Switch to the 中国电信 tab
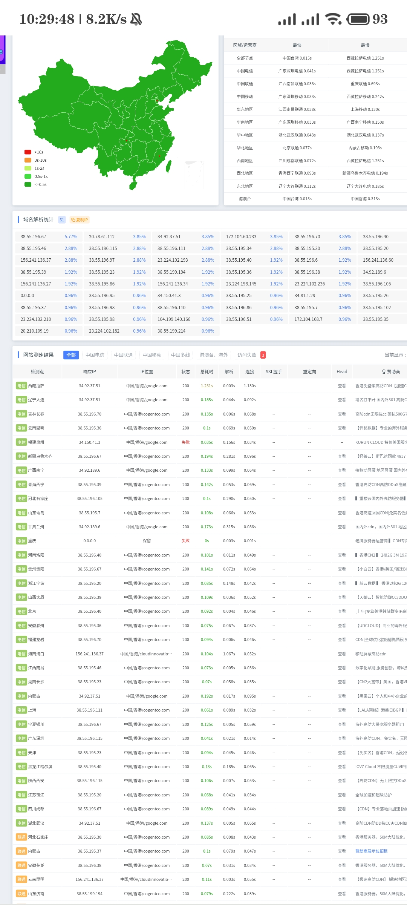Viewport: 407px width, 905px height. click(95, 355)
